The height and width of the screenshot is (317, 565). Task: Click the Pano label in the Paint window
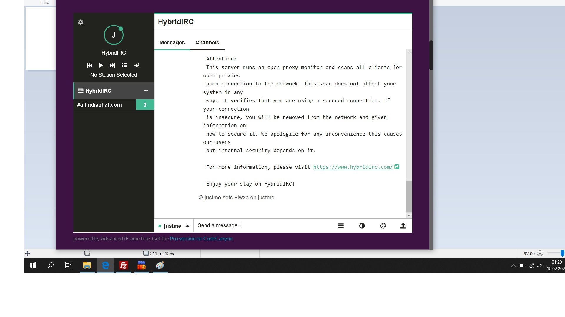point(45,2)
